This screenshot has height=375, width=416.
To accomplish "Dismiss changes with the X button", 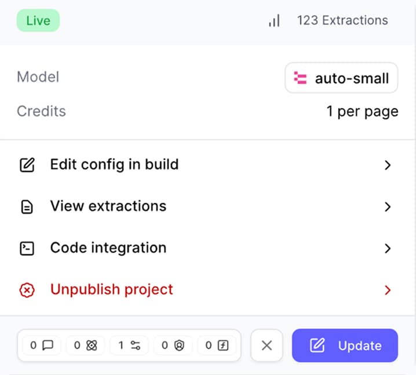I will point(267,345).
